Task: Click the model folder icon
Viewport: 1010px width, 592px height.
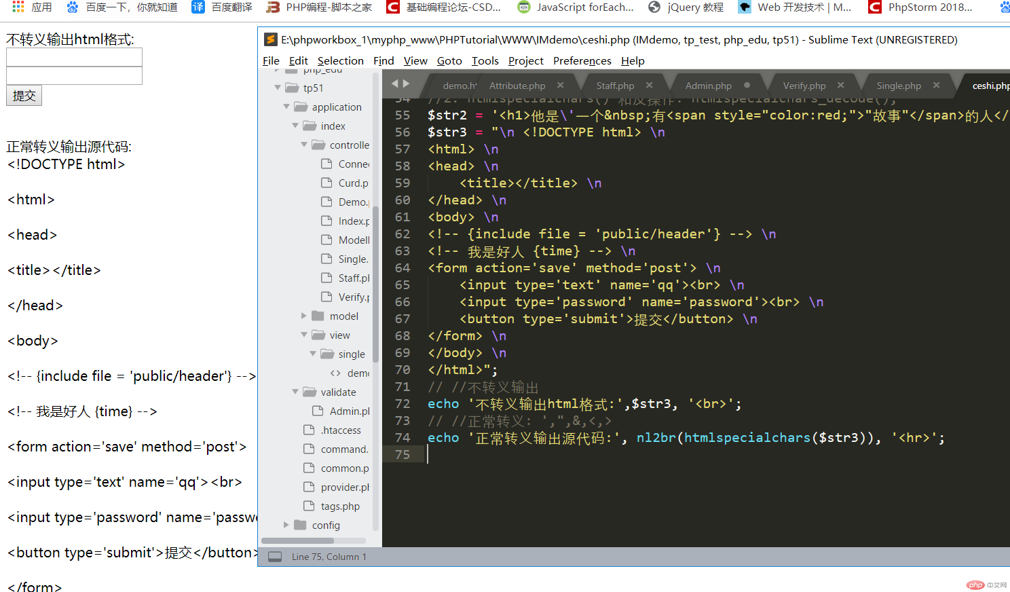Action: (318, 316)
